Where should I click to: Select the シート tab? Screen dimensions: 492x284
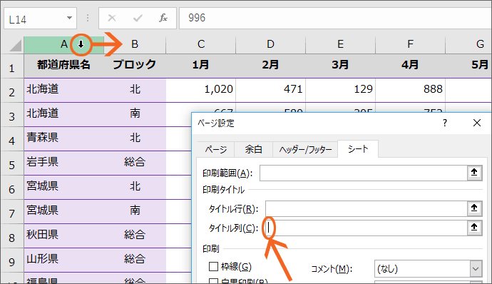tap(358, 149)
